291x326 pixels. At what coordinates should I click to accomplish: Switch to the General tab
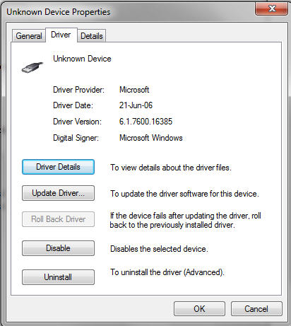pyautogui.click(x=29, y=36)
